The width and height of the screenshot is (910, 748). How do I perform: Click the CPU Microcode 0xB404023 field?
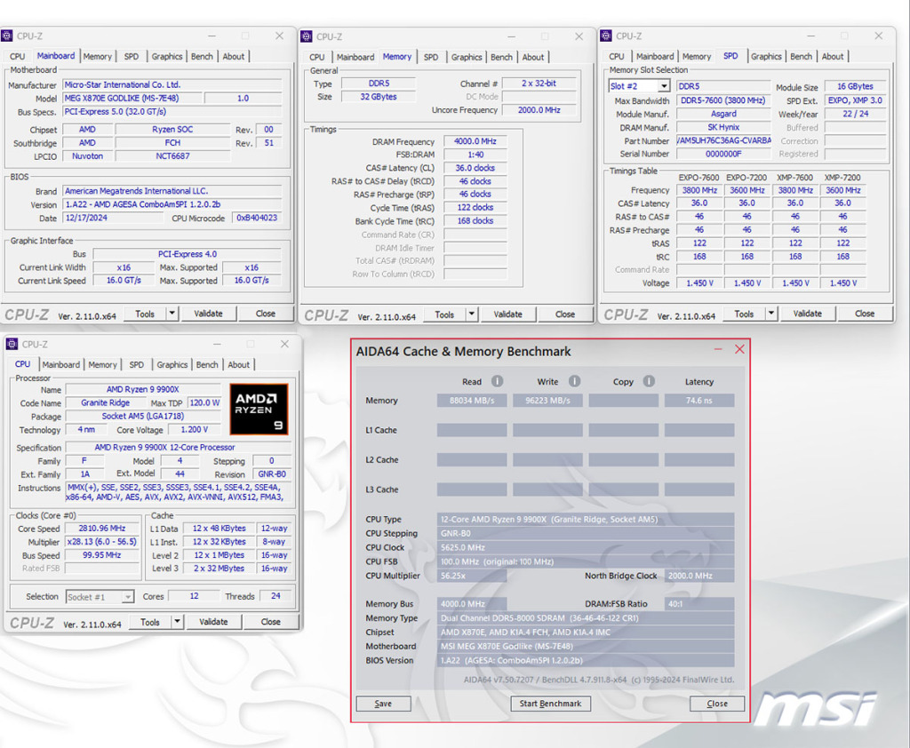point(257,218)
